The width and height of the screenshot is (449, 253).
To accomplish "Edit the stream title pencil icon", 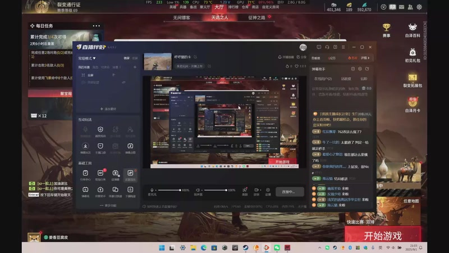I will [195, 57].
